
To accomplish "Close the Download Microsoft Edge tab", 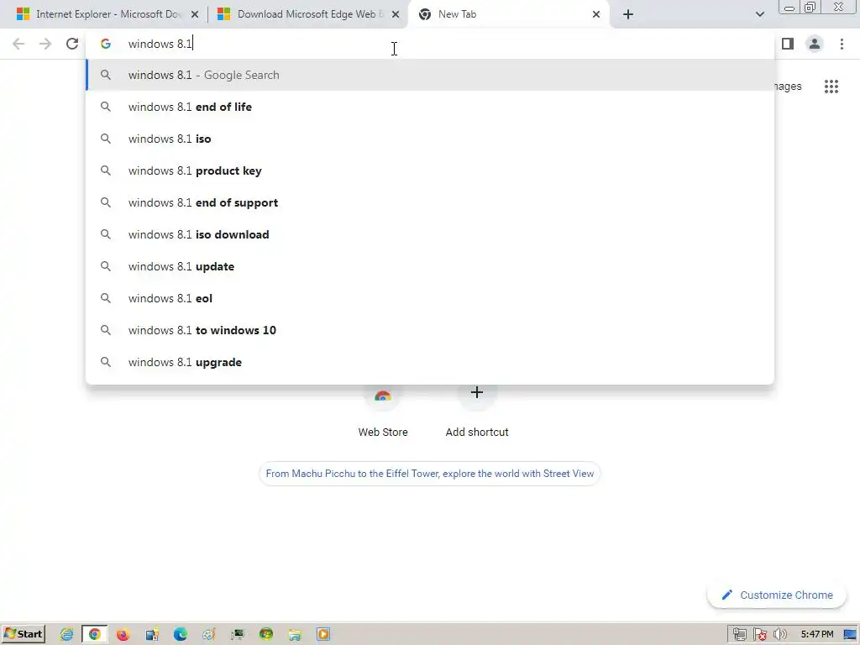I will (x=396, y=14).
